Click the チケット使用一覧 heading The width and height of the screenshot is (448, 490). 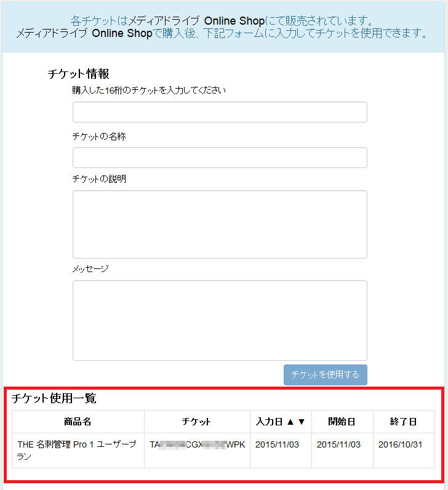pos(54,398)
